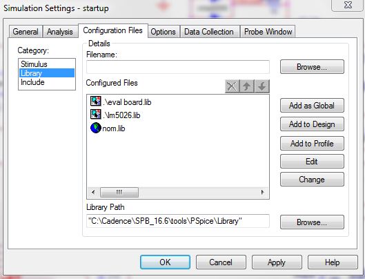
Task: Select Library in the Category list
Action: tap(47, 73)
